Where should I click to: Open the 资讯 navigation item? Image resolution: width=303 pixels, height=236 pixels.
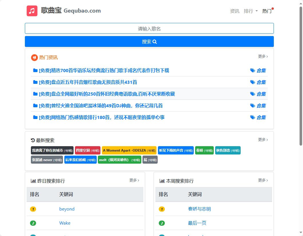click(x=235, y=11)
